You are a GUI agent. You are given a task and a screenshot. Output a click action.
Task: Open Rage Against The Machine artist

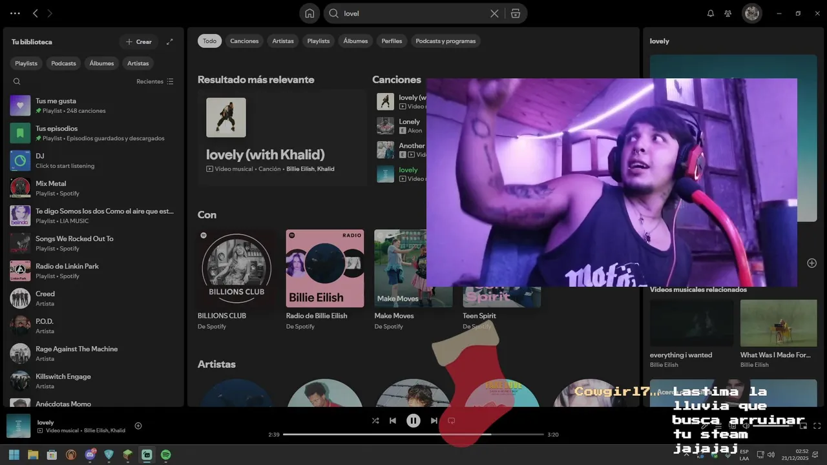(93, 353)
